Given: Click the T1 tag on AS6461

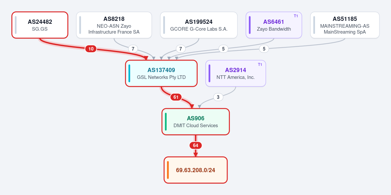Looking at the screenshot, I should [296, 16].
